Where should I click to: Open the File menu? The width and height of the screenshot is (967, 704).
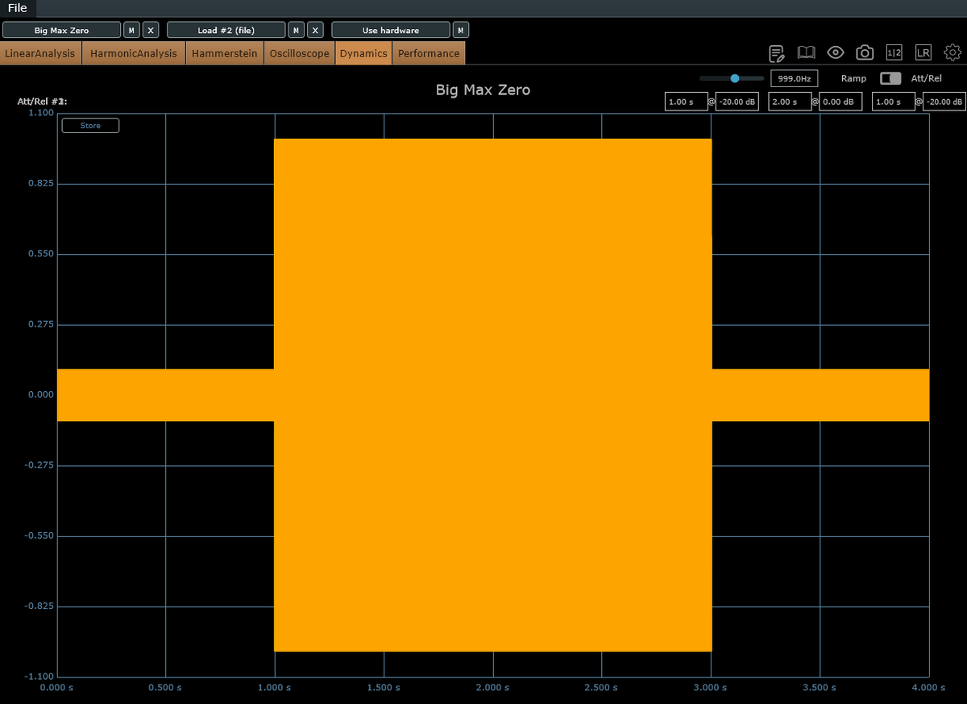click(x=17, y=8)
